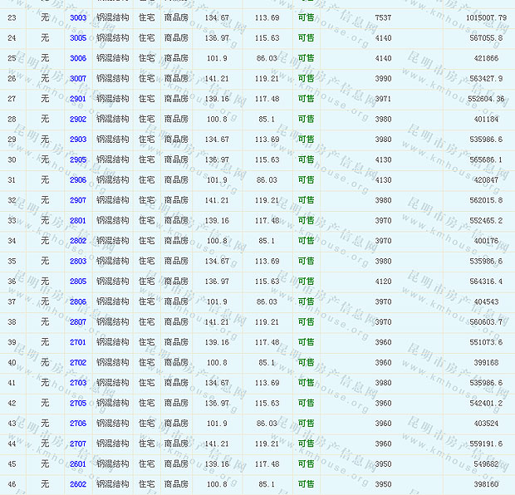Open room 2907 link

coord(78,200)
